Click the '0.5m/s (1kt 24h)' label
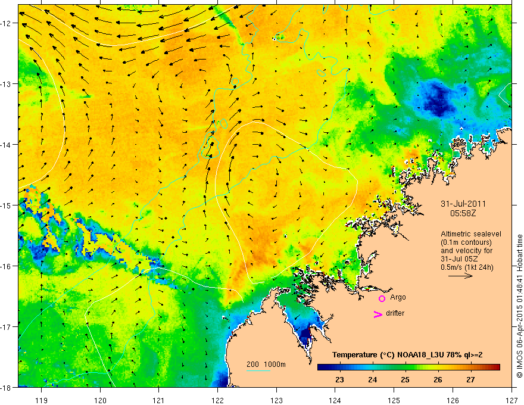 click(467, 267)
